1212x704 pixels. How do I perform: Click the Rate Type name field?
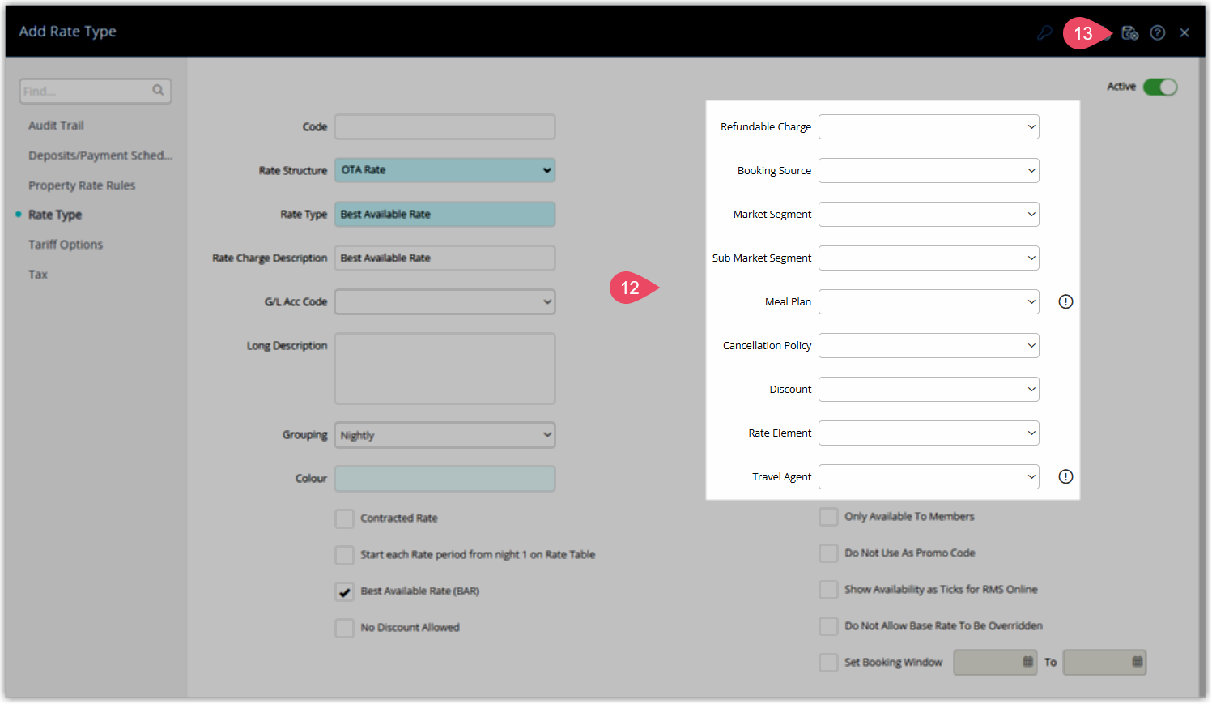[444, 214]
